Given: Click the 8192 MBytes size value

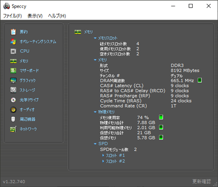Looking at the screenshot, I should 185,71.
